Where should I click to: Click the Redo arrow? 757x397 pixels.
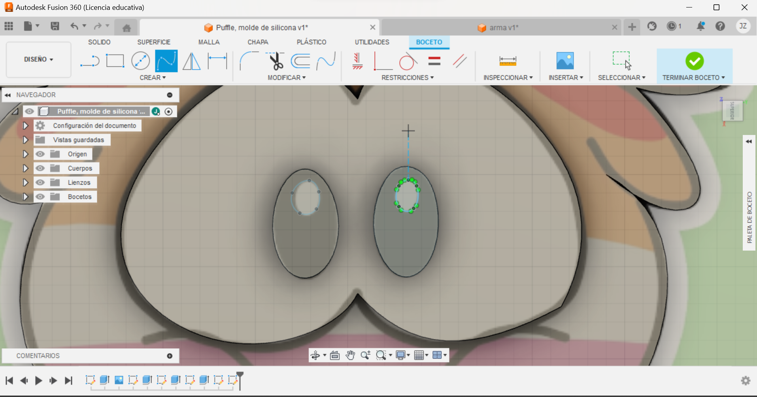pyautogui.click(x=98, y=26)
